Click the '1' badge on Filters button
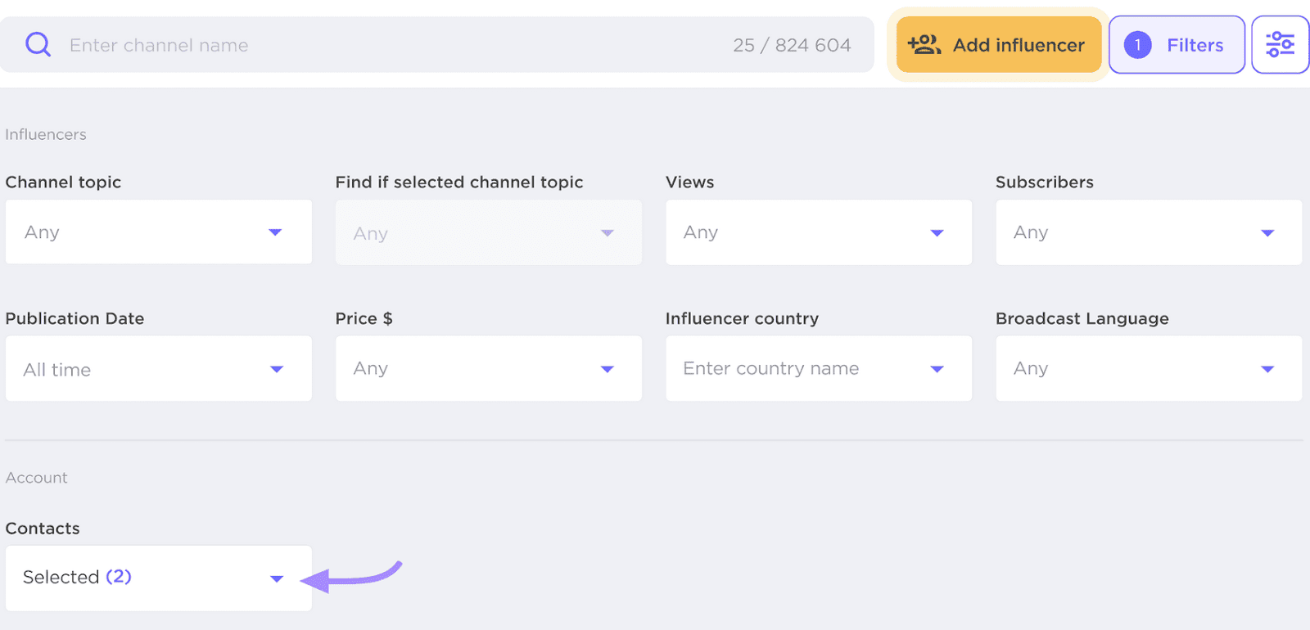 pyautogui.click(x=1136, y=46)
